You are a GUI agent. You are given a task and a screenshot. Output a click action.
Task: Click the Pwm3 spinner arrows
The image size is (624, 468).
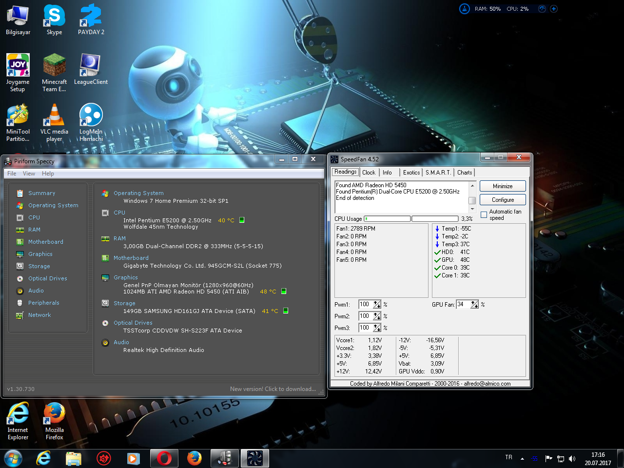pyautogui.click(x=377, y=328)
